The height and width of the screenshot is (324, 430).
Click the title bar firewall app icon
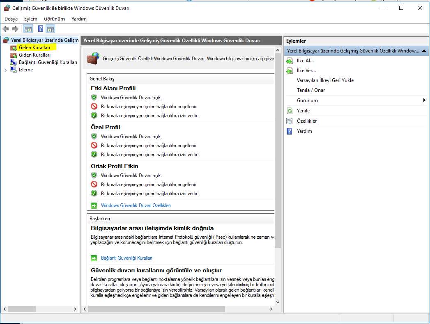[7, 8]
